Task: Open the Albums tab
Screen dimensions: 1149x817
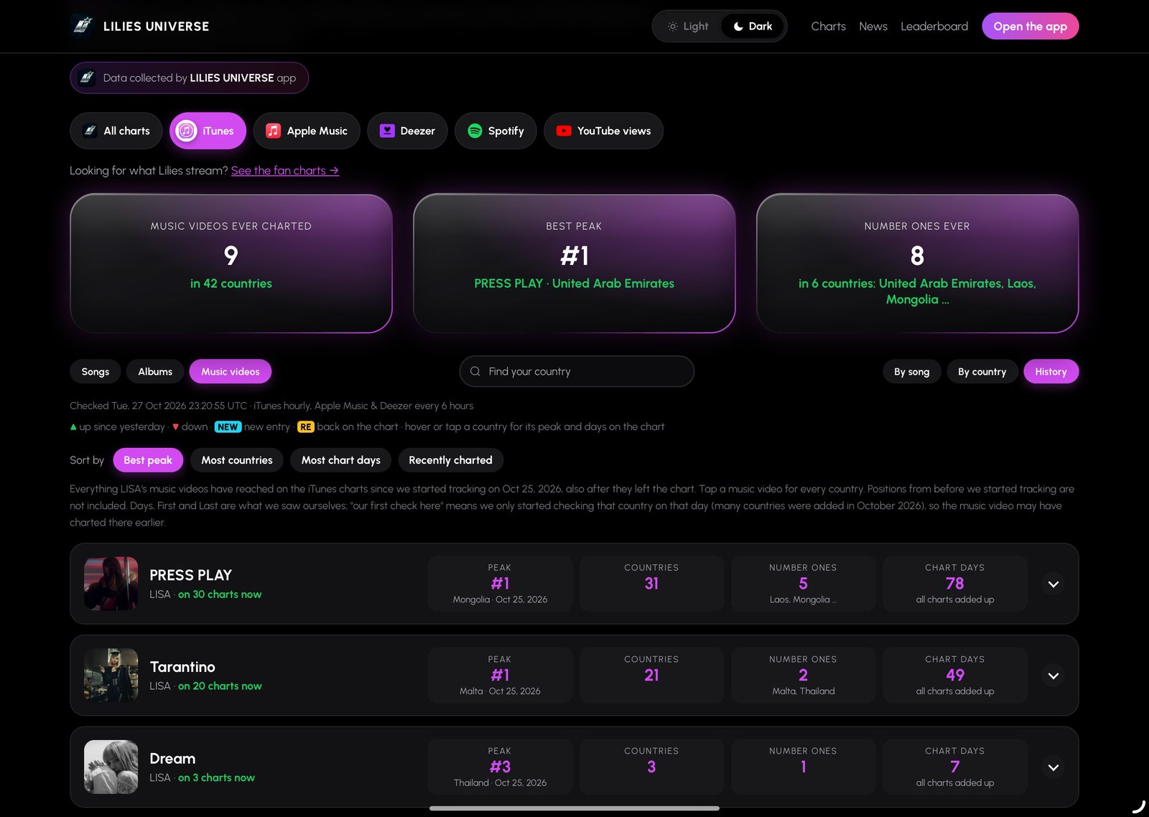Action: (x=155, y=371)
